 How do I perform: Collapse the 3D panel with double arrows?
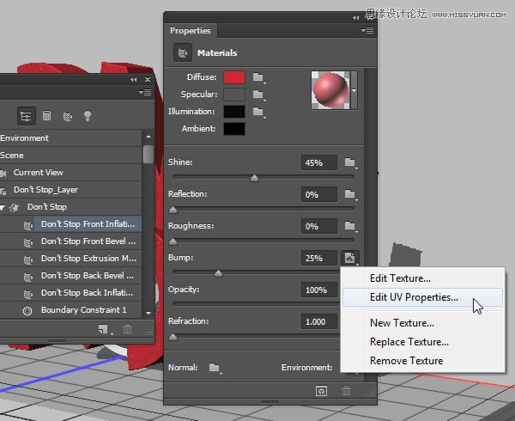click(x=133, y=80)
